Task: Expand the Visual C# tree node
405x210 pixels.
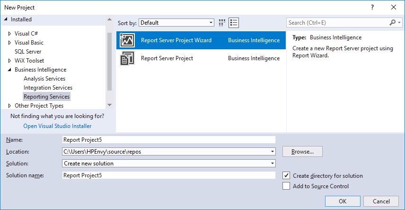Action: point(9,34)
